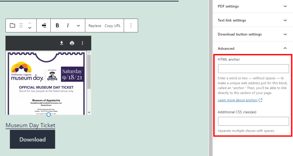Click the PDF viewer scrollbar thumb

click(x=89, y=72)
